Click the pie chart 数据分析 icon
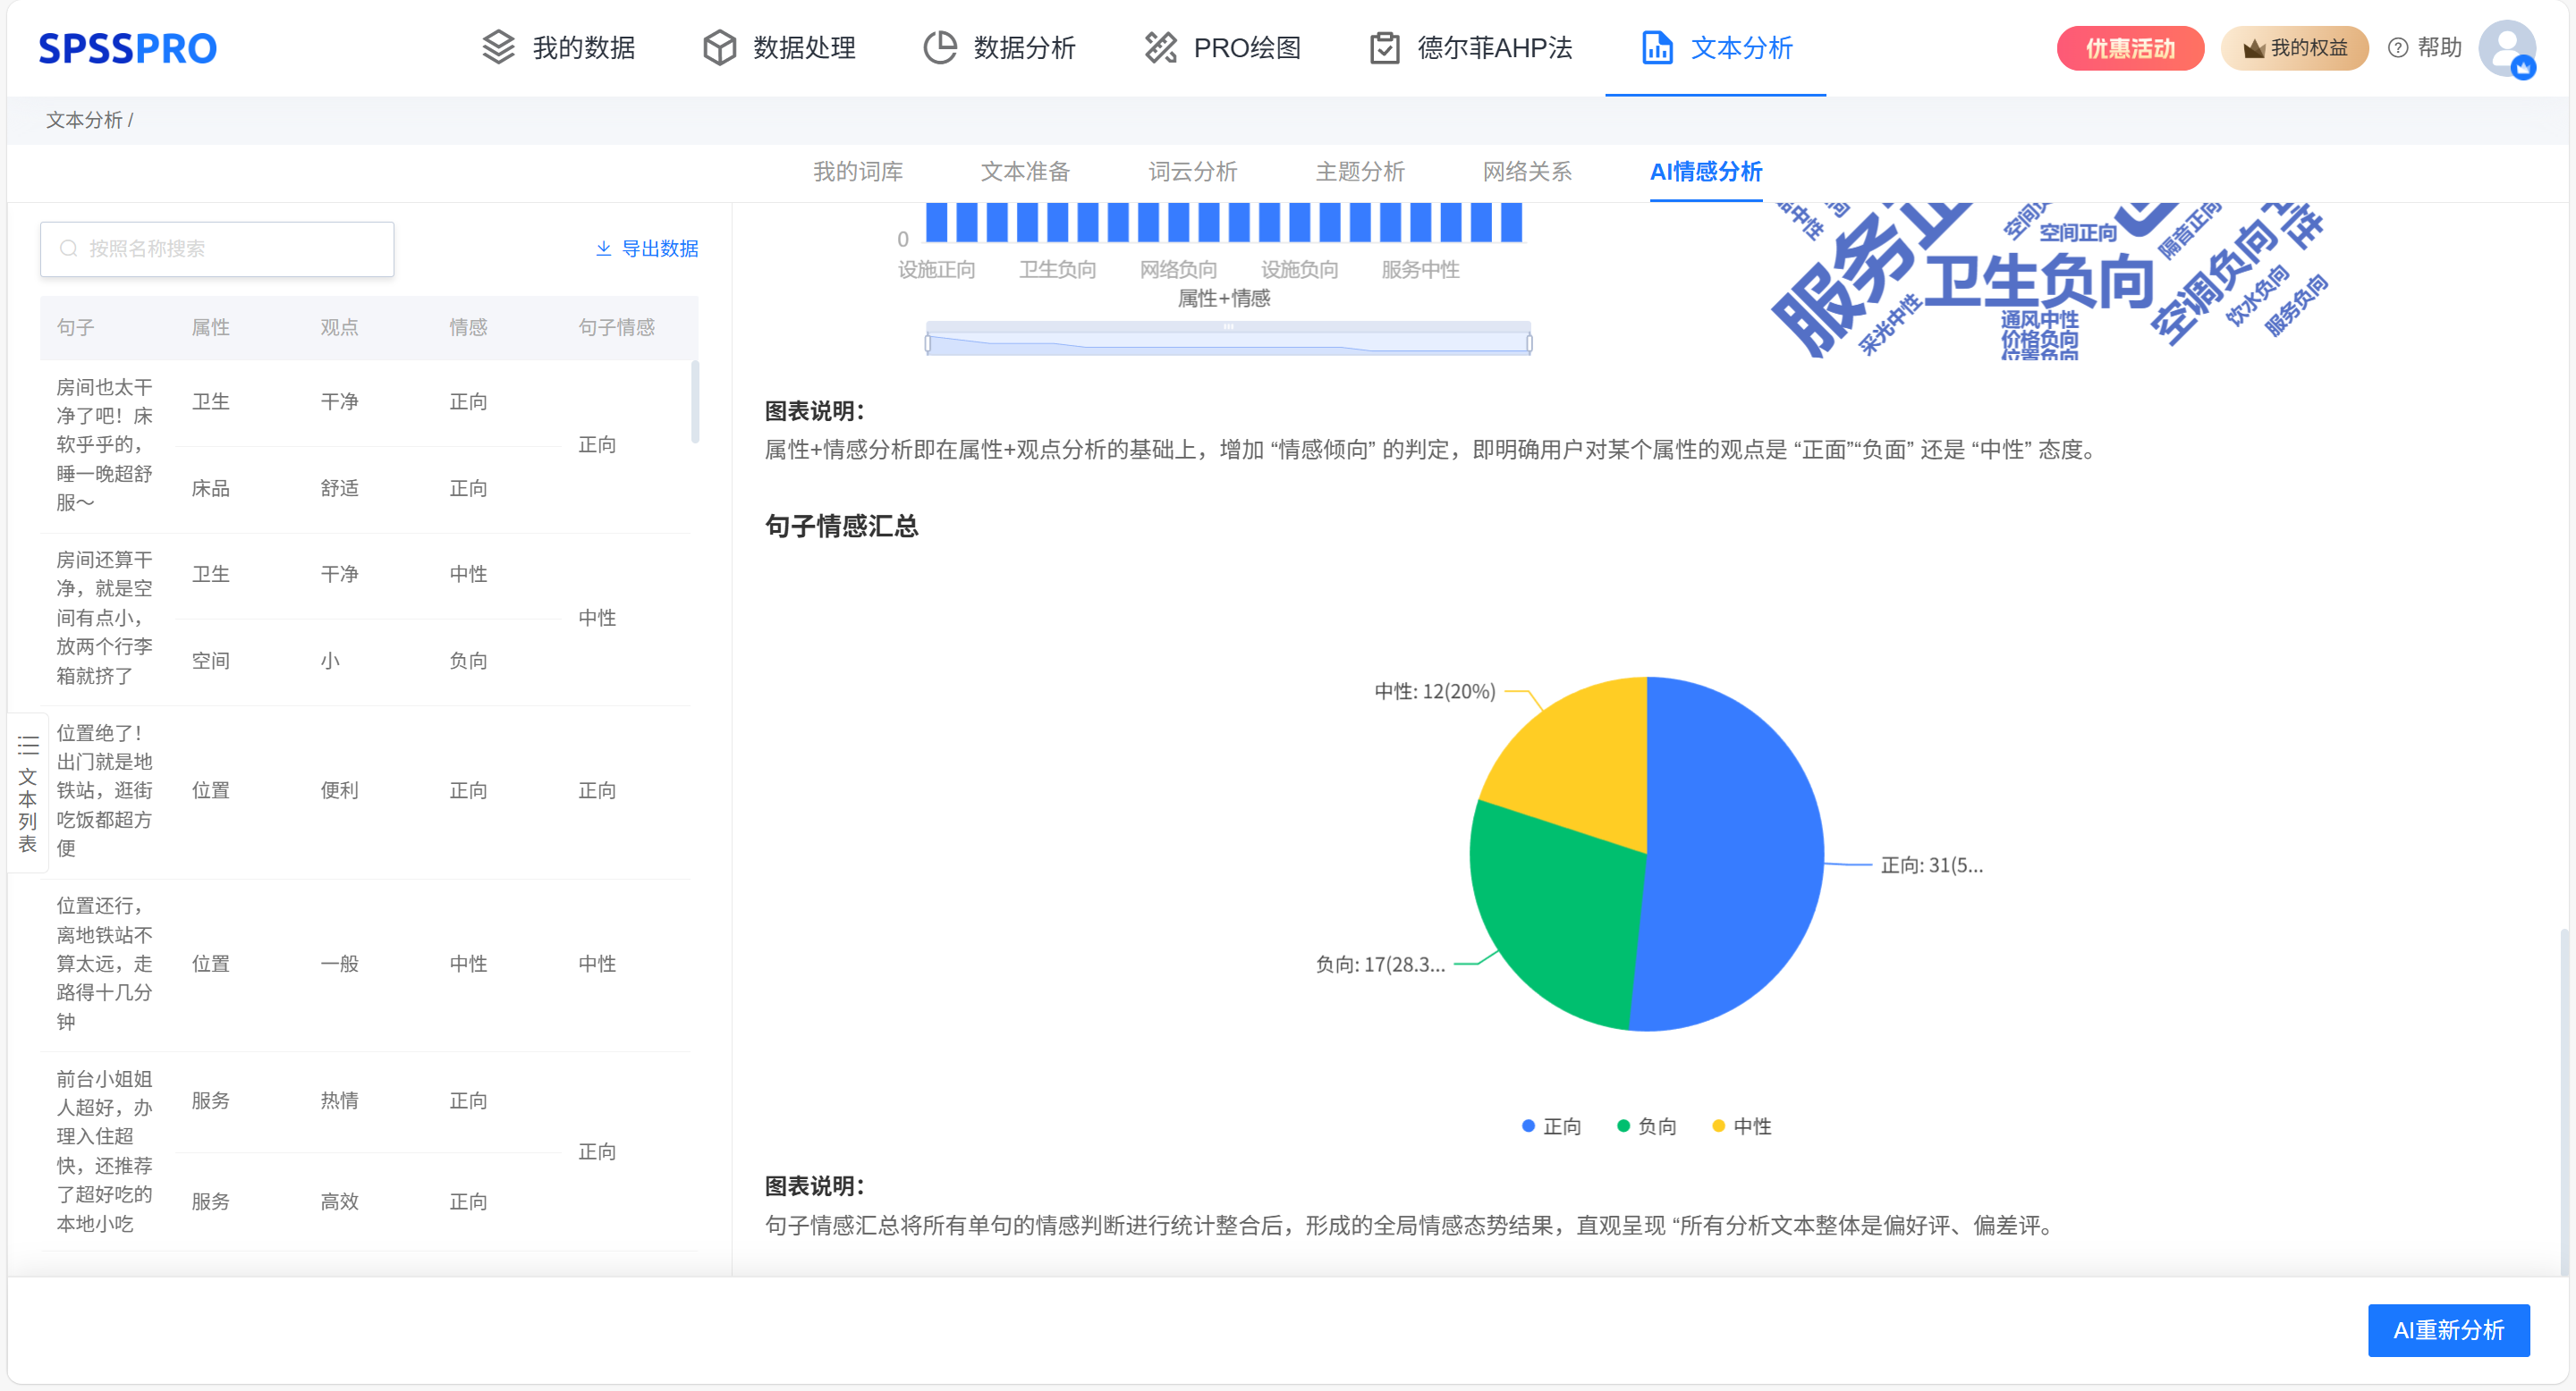 pyautogui.click(x=939, y=47)
